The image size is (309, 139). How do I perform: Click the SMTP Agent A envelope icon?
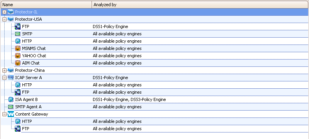pyautogui.click(x=11, y=107)
